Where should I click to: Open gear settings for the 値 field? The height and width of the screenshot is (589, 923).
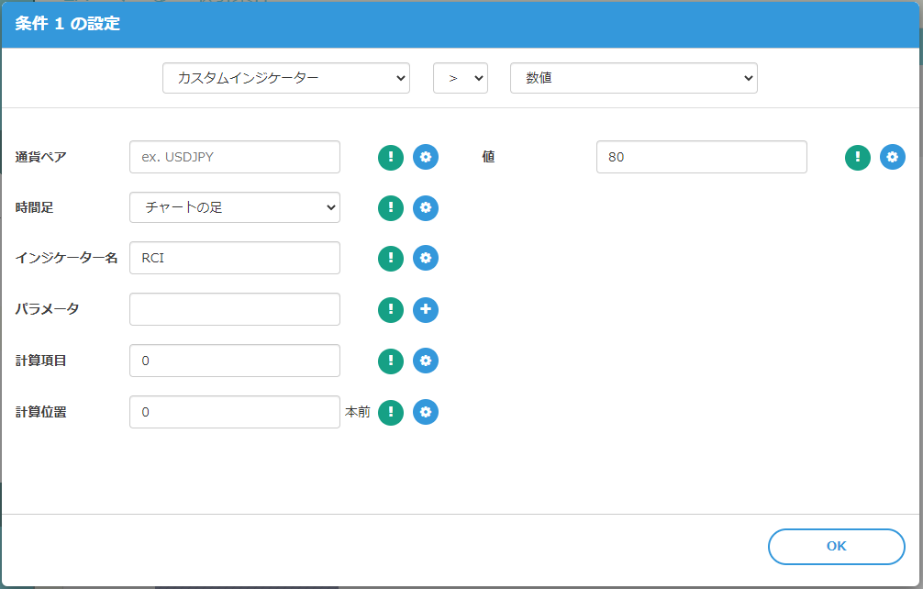point(893,157)
